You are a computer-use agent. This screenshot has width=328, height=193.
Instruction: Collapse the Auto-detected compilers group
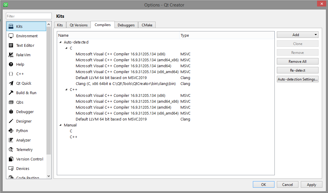click(61, 42)
